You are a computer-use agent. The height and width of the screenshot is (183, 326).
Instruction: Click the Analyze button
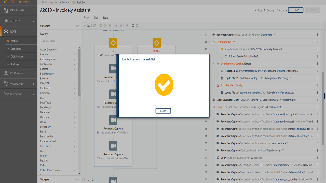coord(281,10)
